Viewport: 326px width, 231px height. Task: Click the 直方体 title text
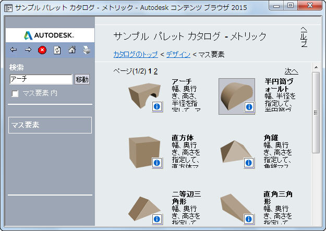point(183,138)
